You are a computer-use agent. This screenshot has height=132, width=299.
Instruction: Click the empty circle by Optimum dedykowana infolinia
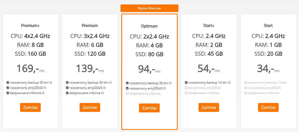point(127,94)
